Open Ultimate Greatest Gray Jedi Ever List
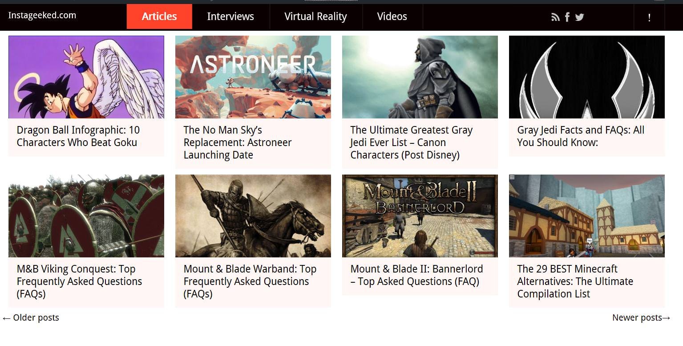The image size is (683, 346). pos(412,142)
